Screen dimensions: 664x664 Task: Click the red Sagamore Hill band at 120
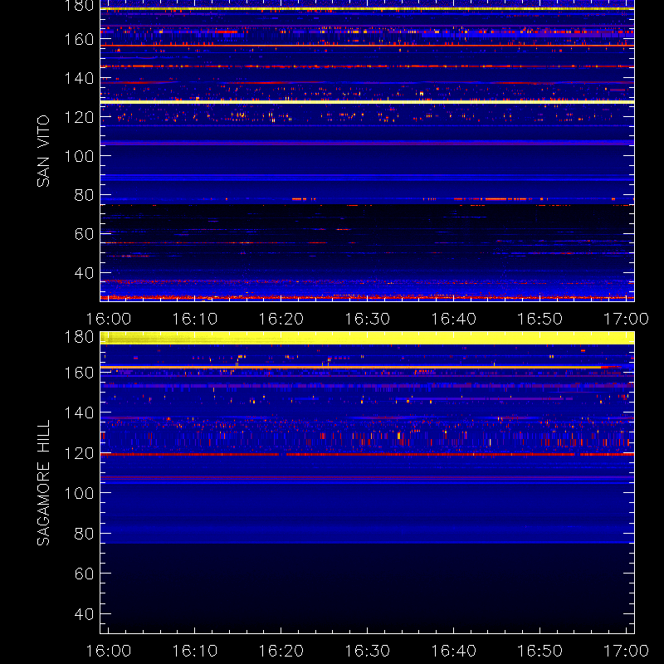point(367,454)
